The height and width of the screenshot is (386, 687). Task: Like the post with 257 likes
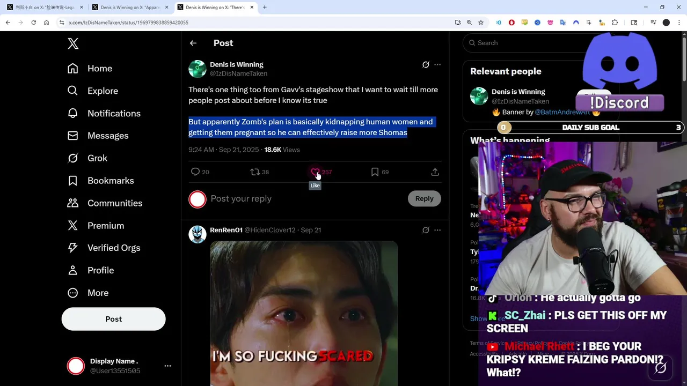[315, 172]
